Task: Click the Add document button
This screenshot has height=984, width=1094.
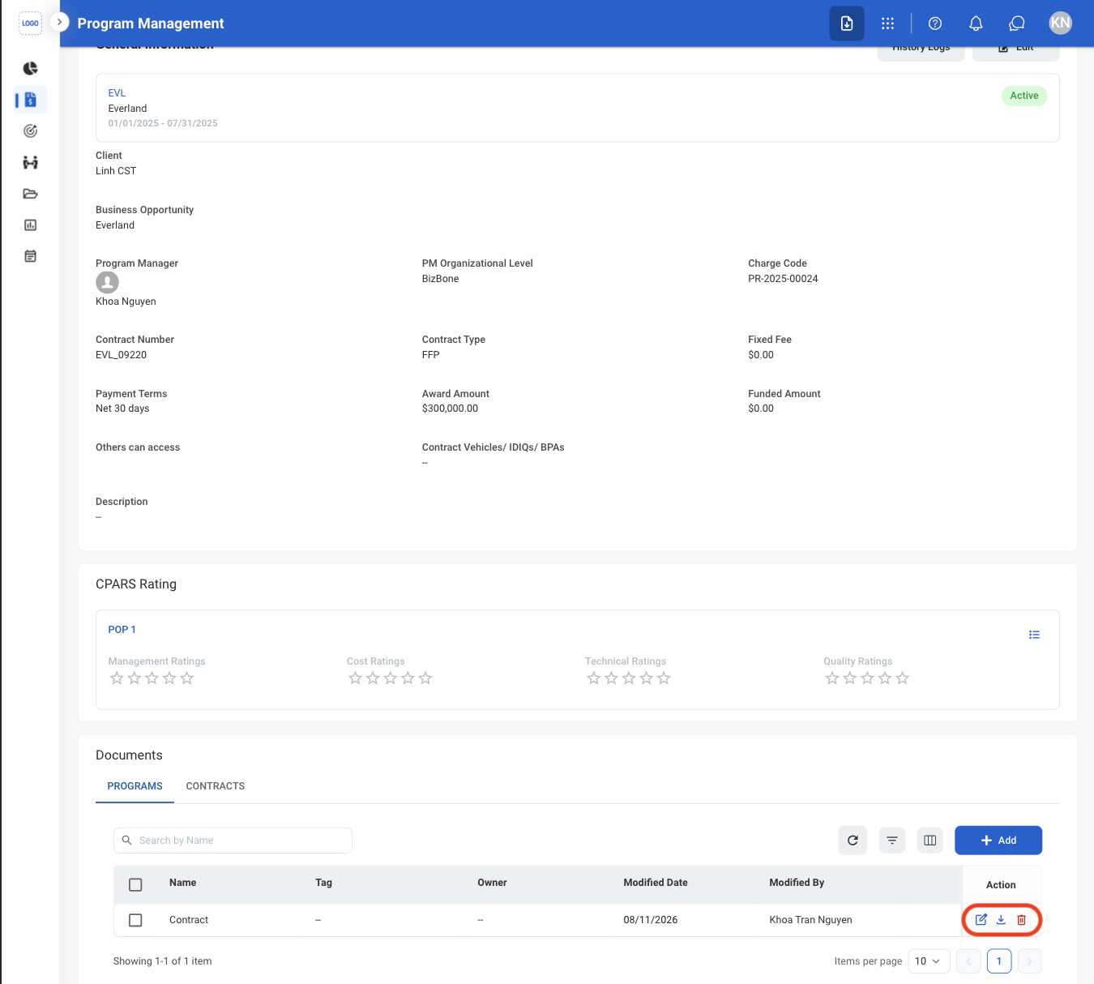Action: coord(998,841)
